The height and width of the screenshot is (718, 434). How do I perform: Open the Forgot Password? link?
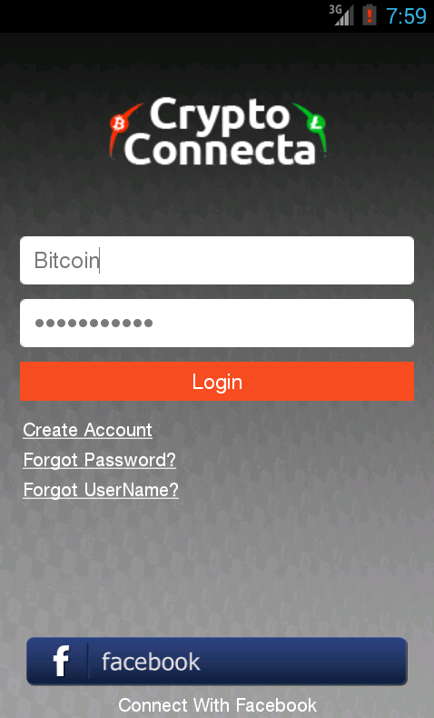[99, 460]
